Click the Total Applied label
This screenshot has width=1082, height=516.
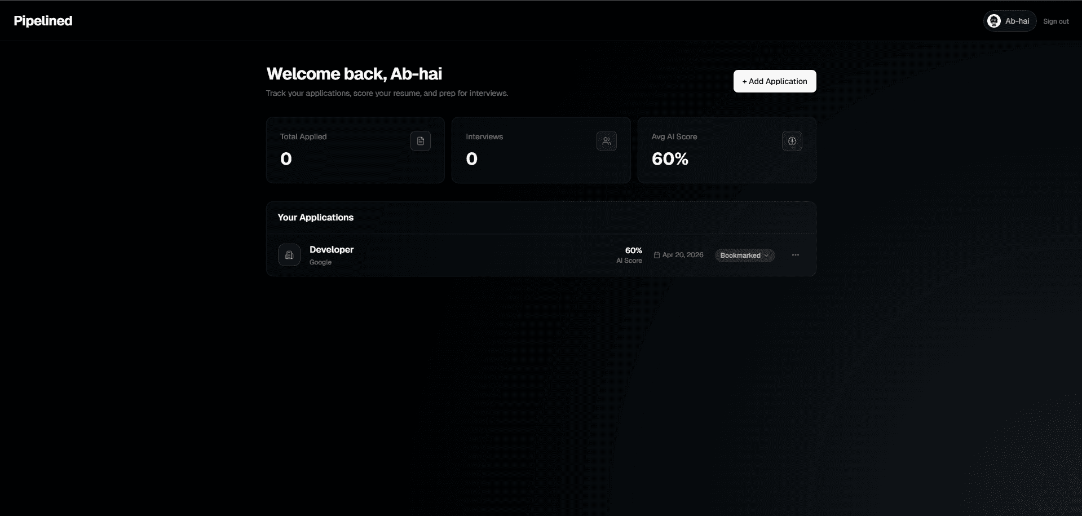point(303,136)
